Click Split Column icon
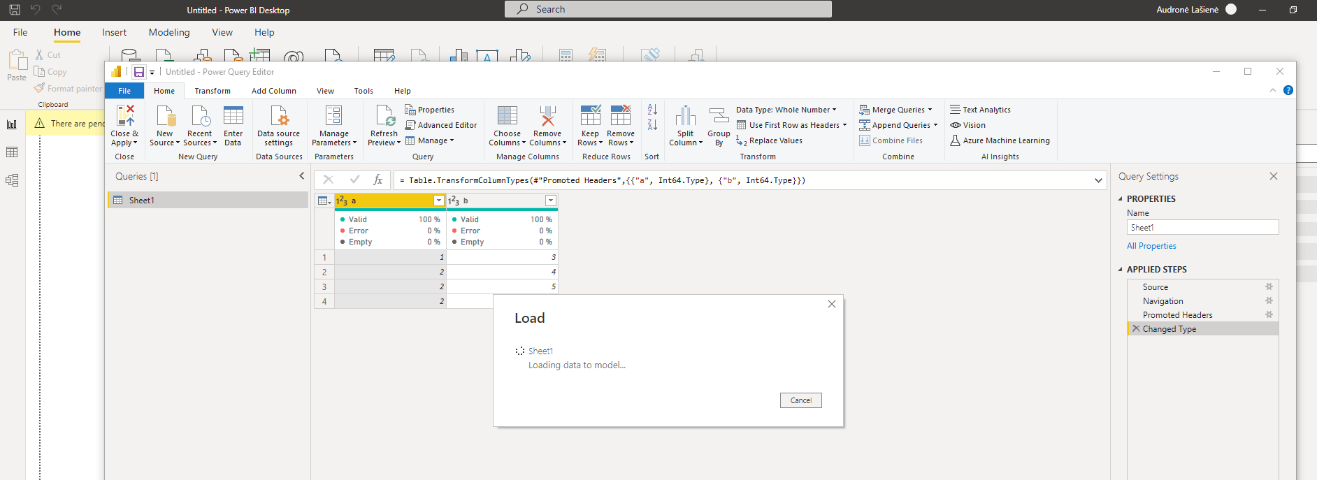The height and width of the screenshot is (480, 1317). click(686, 116)
